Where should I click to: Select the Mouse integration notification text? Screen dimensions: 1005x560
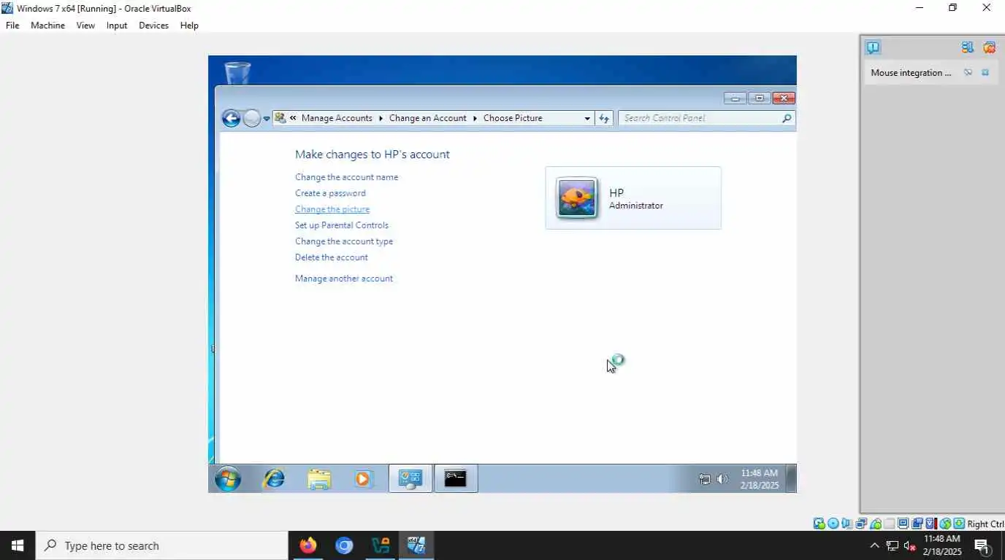tap(911, 73)
